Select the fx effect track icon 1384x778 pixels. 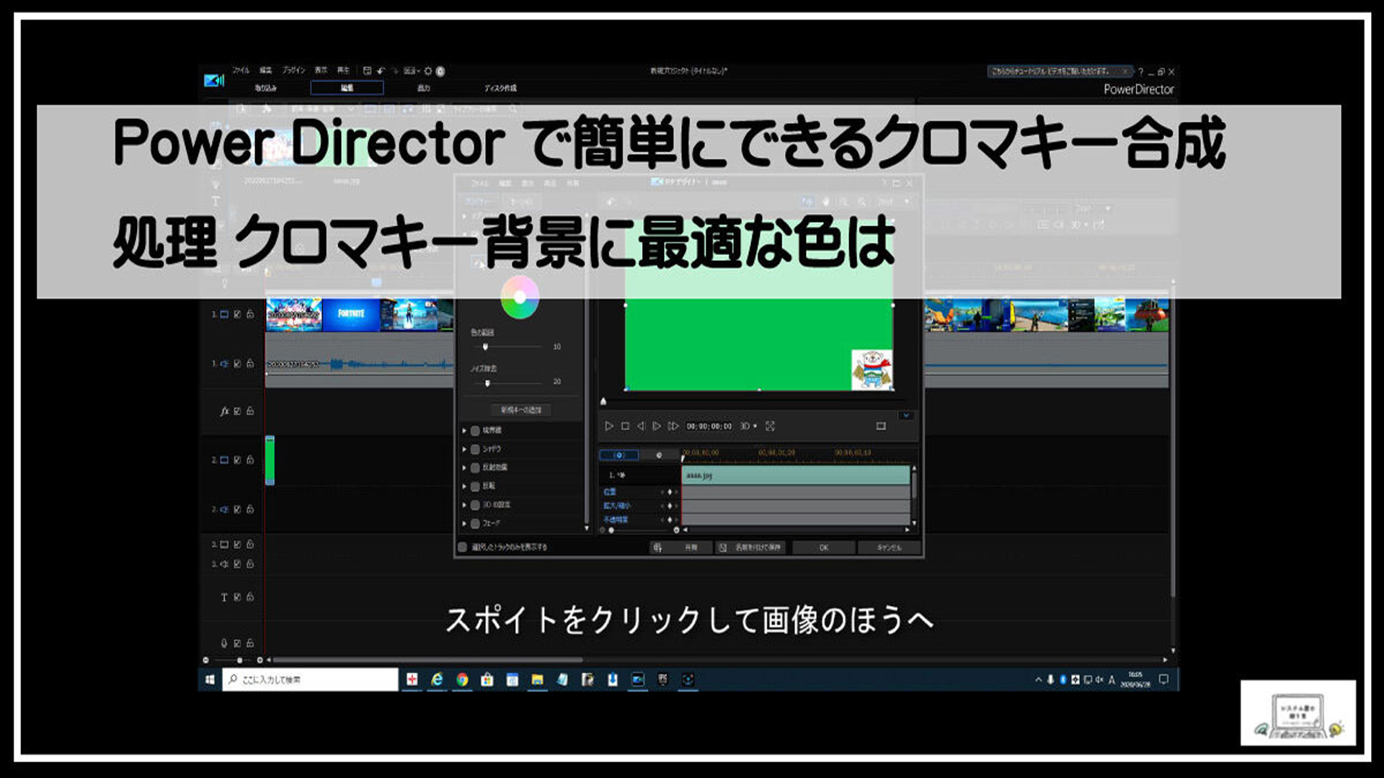point(224,411)
